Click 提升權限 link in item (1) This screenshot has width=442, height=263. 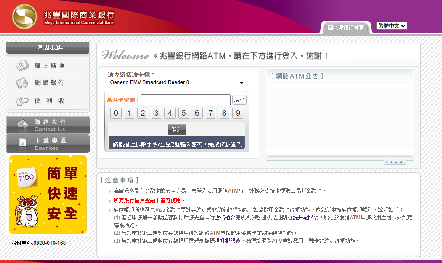point(303,218)
